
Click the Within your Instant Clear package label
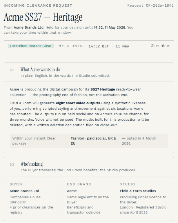34,141
